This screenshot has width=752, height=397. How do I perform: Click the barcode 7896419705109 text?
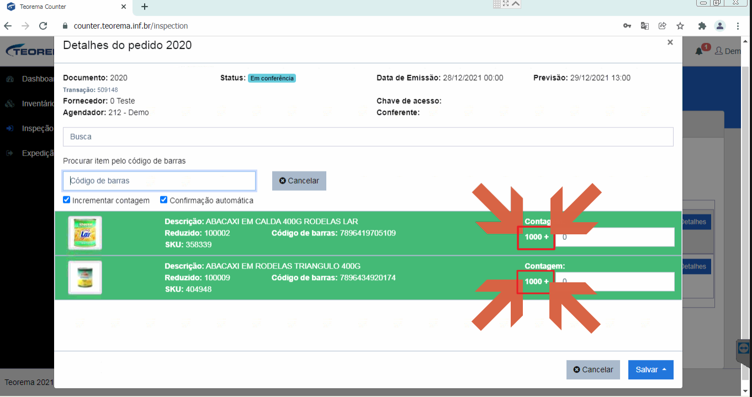(368, 233)
